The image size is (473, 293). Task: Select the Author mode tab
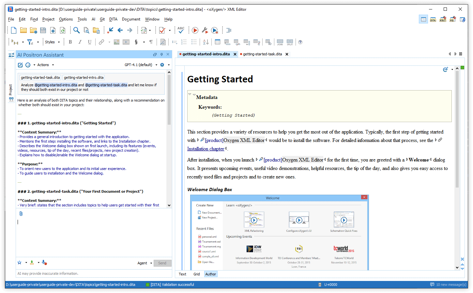(x=211, y=274)
